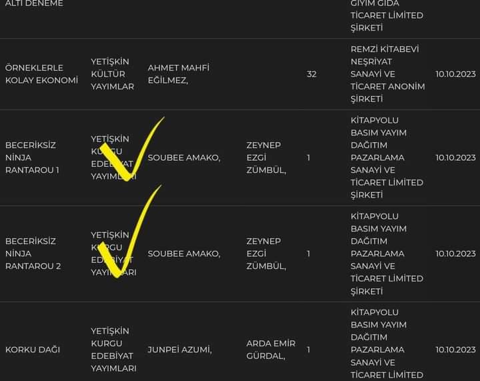Click REMZİ KİTABEVİ publisher cell
Viewport: 480px width, 381px height.
[x=387, y=74]
